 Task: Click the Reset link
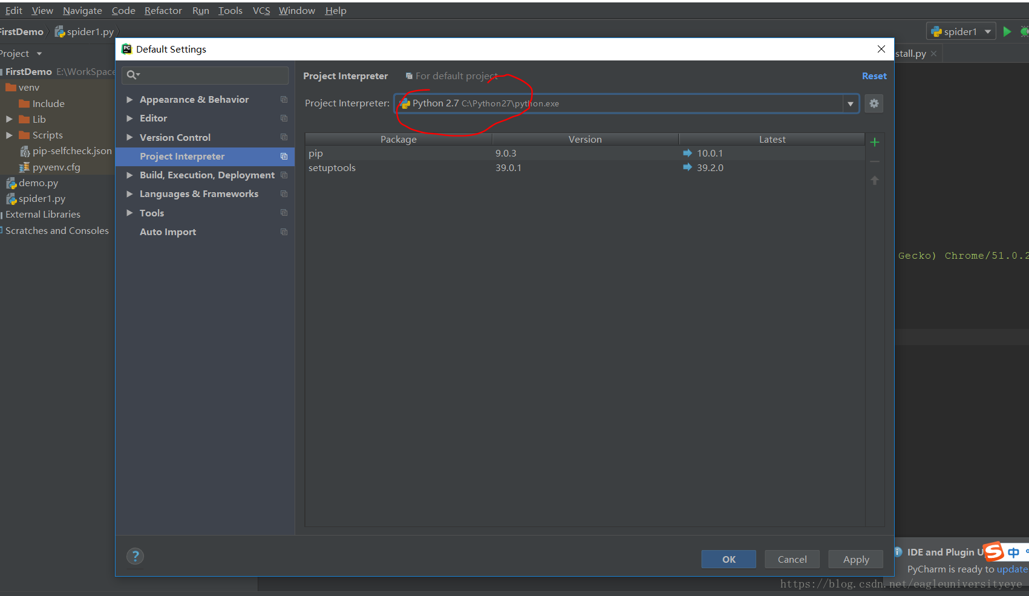pyautogui.click(x=874, y=76)
